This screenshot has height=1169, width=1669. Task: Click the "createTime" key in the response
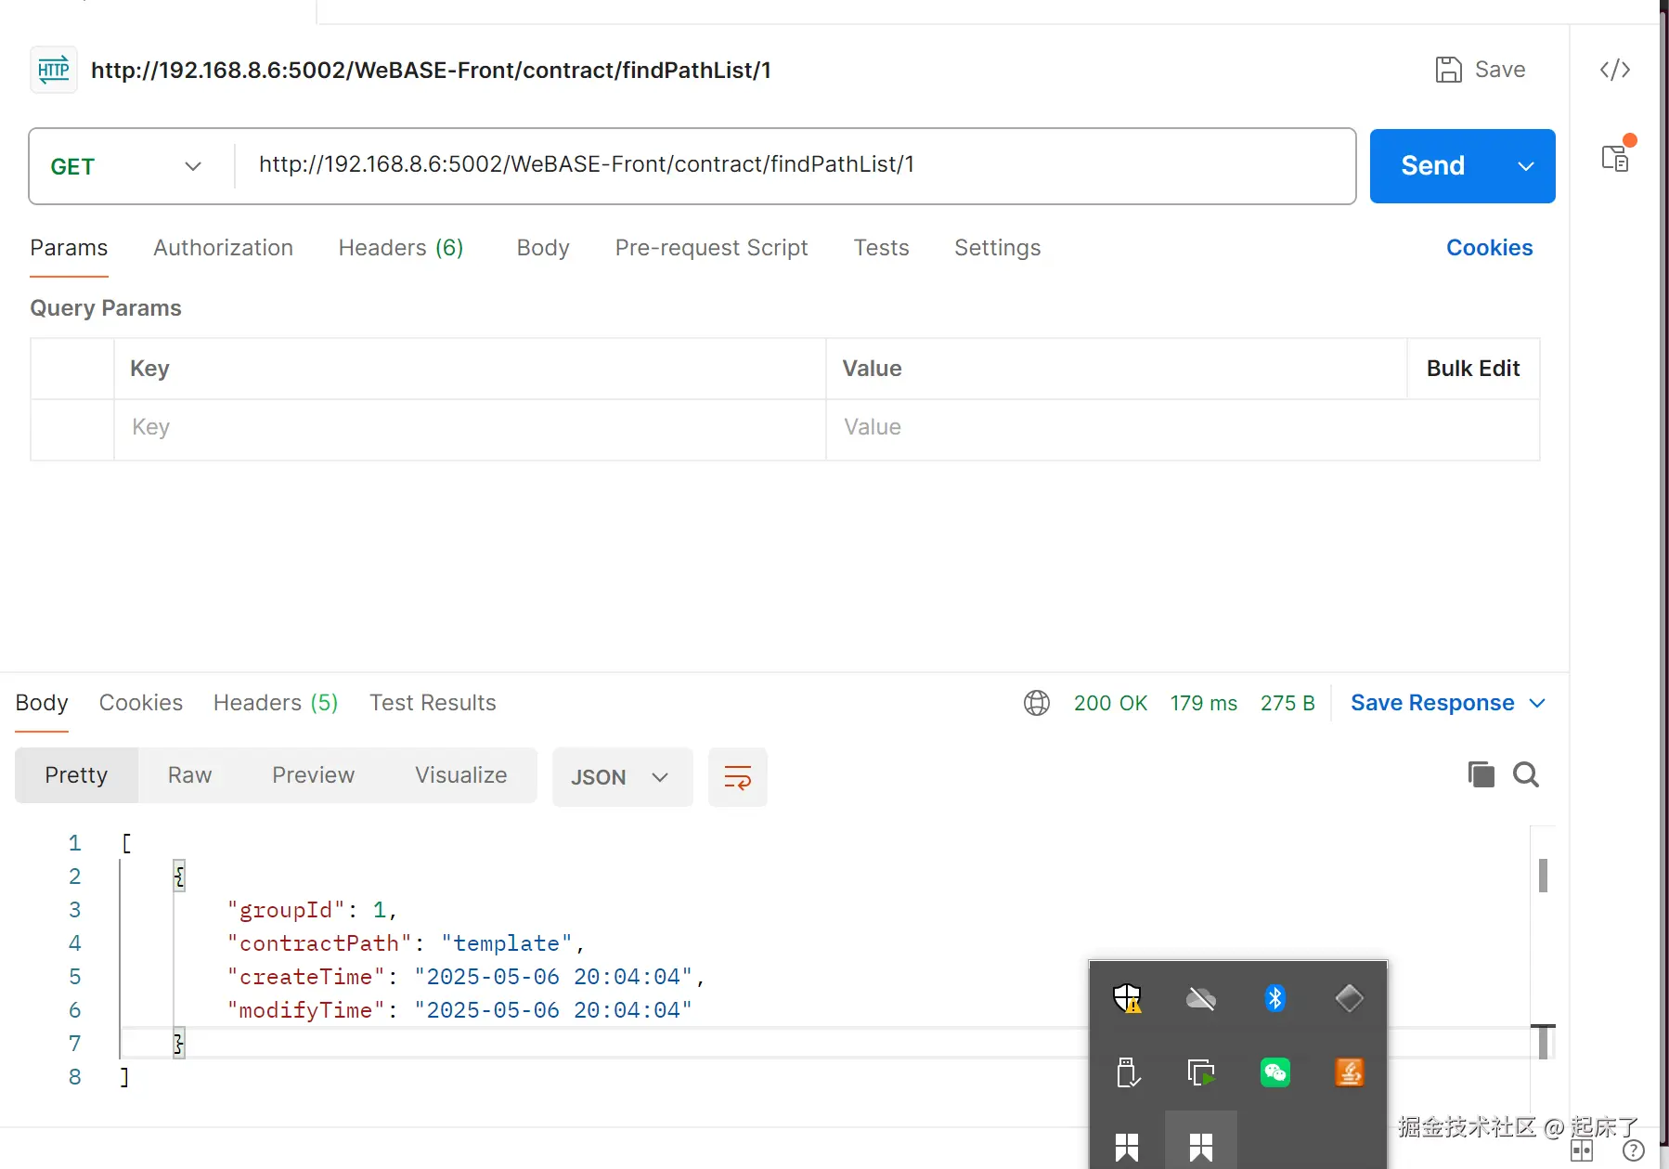(x=306, y=977)
